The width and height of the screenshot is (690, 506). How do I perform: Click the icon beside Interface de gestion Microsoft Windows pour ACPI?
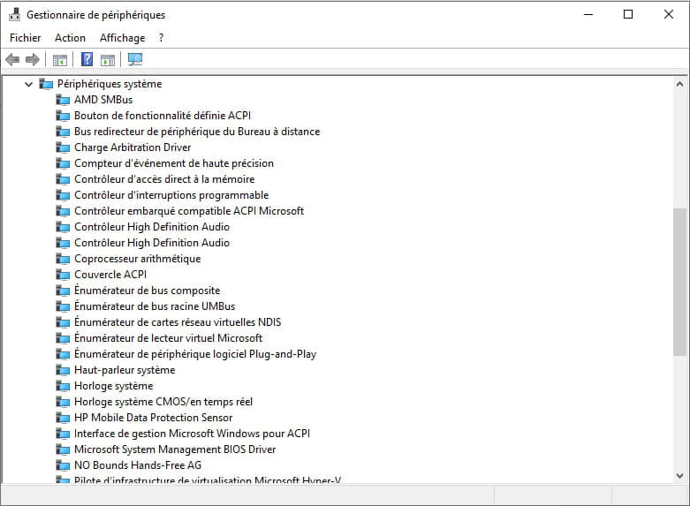(x=63, y=434)
